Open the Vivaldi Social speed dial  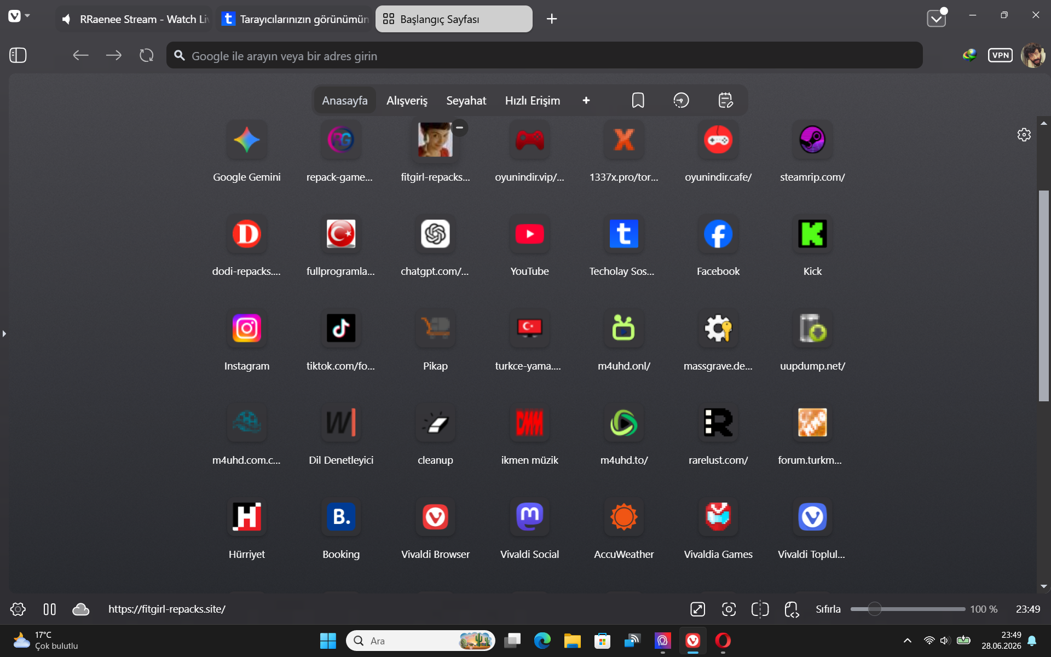click(x=529, y=517)
